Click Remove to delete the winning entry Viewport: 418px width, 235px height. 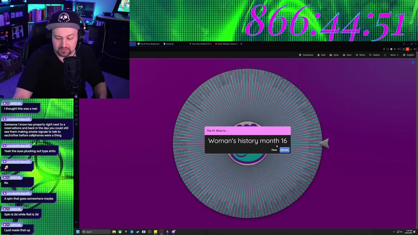click(284, 150)
